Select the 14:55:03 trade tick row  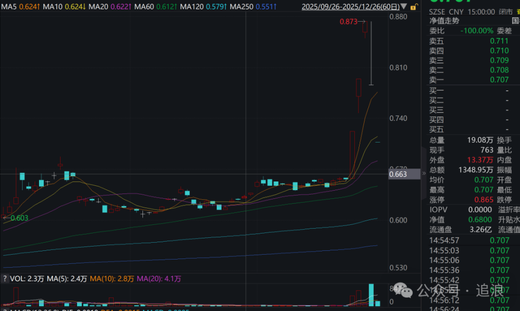click(x=469, y=250)
